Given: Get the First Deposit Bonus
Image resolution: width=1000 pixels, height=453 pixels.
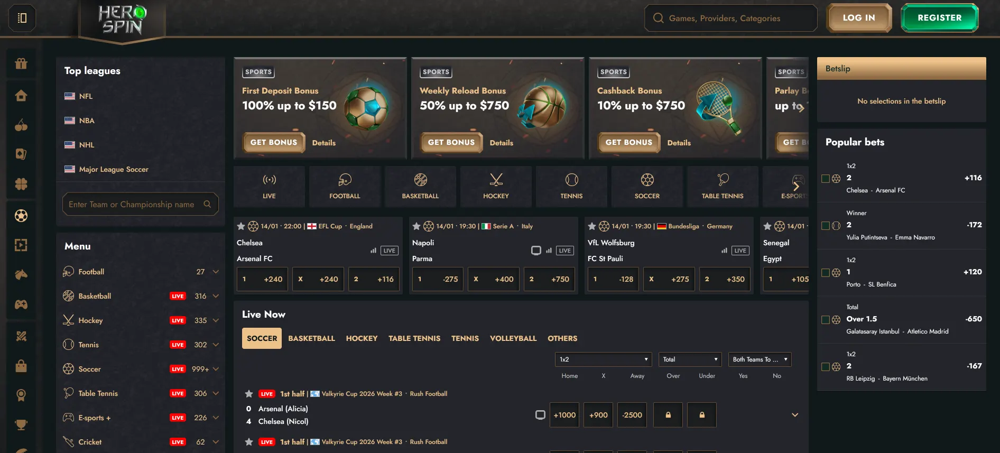Looking at the screenshot, I should tap(274, 143).
